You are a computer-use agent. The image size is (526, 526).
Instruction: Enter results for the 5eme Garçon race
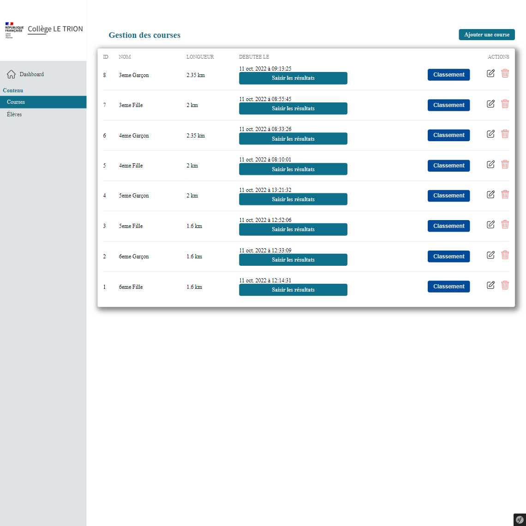tap(293, 199)
